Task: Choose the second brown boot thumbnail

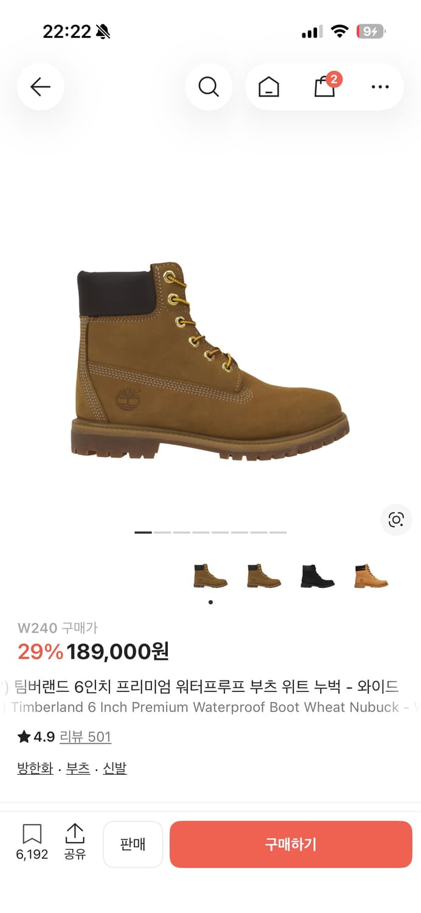Action: pos(264,576)
